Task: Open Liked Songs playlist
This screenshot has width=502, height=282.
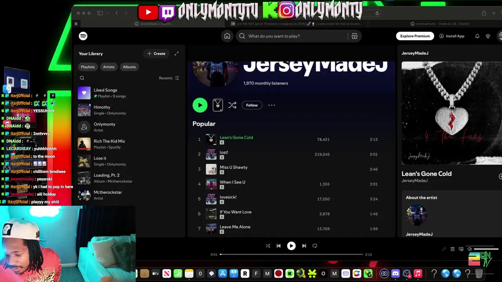Action: [x=128, y=93]
